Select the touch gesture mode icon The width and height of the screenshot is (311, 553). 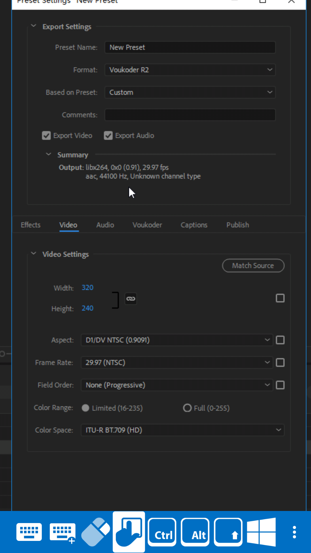(129, 532)
